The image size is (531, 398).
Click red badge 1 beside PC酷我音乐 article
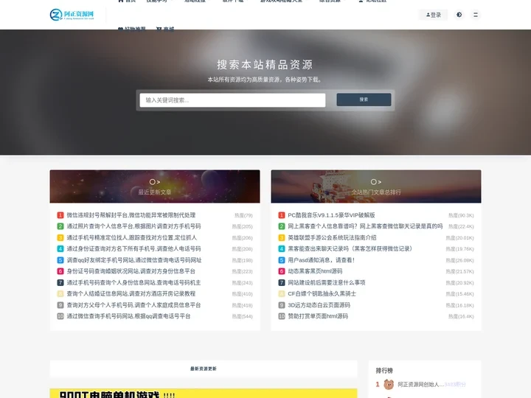tap(282, 215)
